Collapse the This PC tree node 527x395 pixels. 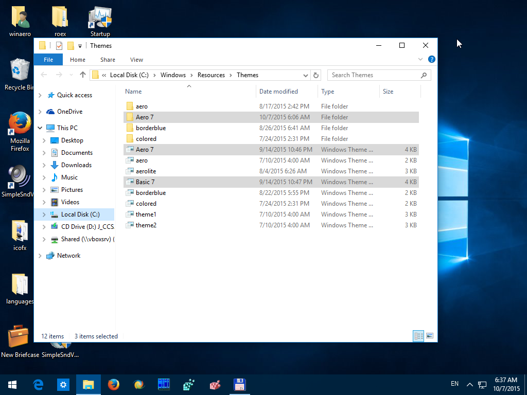click(x=40, y=128)
